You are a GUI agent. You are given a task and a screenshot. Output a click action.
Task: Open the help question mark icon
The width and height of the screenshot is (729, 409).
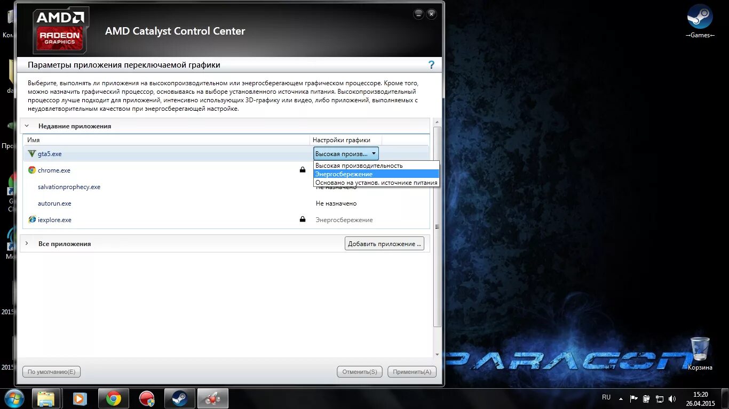coord(431,65)
